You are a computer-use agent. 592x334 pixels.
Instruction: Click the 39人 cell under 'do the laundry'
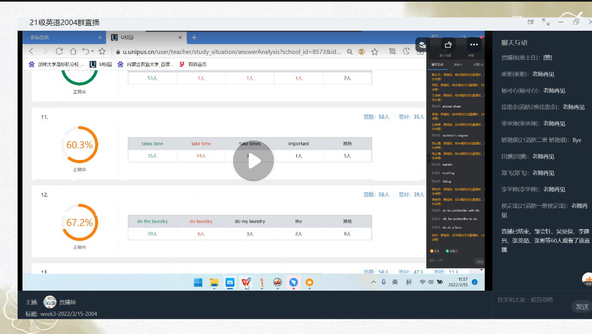152,234
